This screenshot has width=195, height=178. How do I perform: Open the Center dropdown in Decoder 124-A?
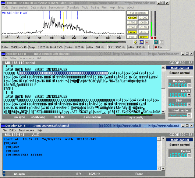click(x=189, y=95)
